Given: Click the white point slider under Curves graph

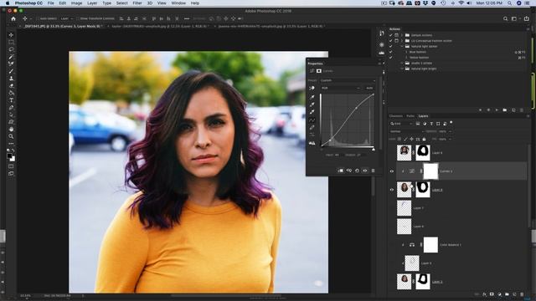Looking at the screenshot, I should 374,149.
